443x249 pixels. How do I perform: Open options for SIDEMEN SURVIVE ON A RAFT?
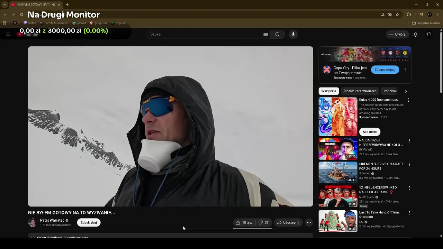point(409,164)
